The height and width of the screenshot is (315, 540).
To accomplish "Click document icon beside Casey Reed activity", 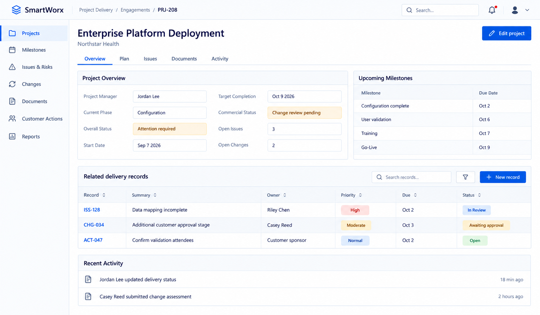I will (x=88, y=297).
